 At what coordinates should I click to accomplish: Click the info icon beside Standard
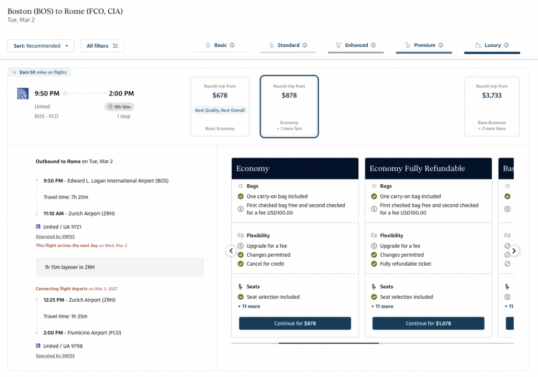tap(305, 45)
